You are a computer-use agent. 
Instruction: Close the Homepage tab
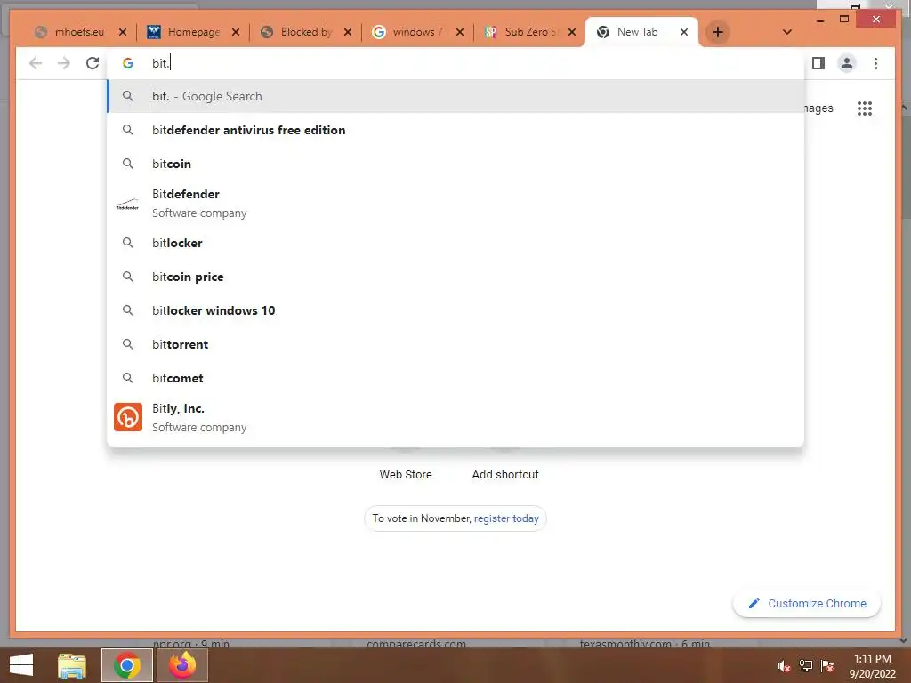[x=235, y=32]
